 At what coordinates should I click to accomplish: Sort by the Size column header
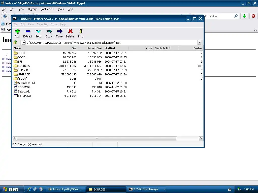65,48
